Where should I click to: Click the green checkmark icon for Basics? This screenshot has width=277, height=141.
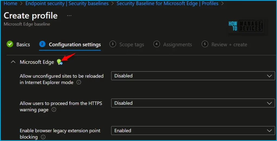point(10,44)
